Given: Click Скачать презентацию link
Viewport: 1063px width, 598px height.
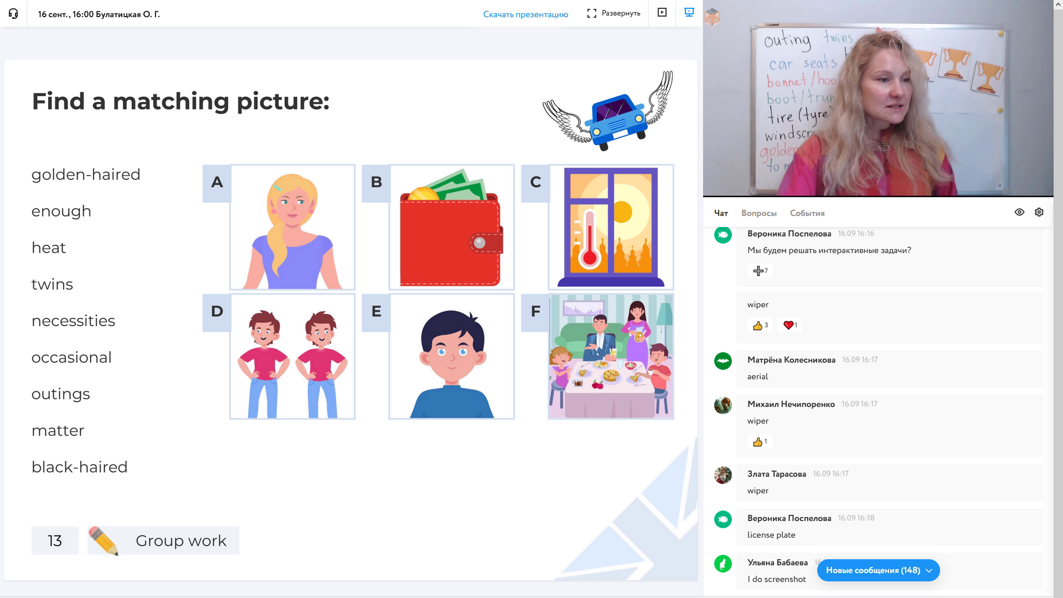Looking at the screenshot, I should [525, 14].
